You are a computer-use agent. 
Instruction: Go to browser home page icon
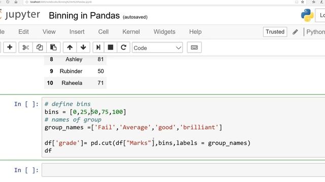point(16,2)
